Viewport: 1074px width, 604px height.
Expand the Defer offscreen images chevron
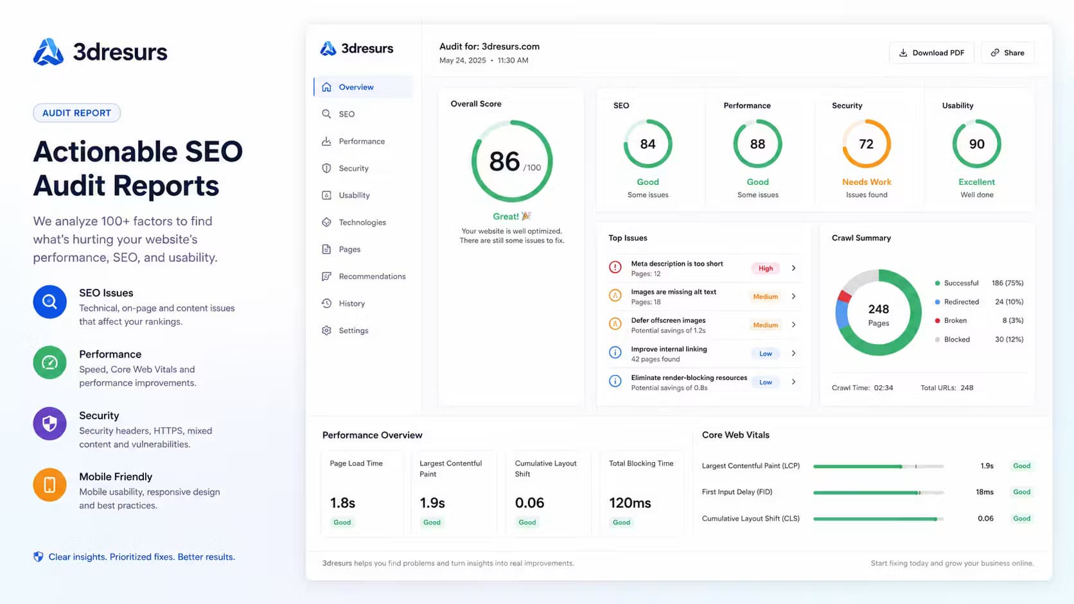tap(794, 324)
